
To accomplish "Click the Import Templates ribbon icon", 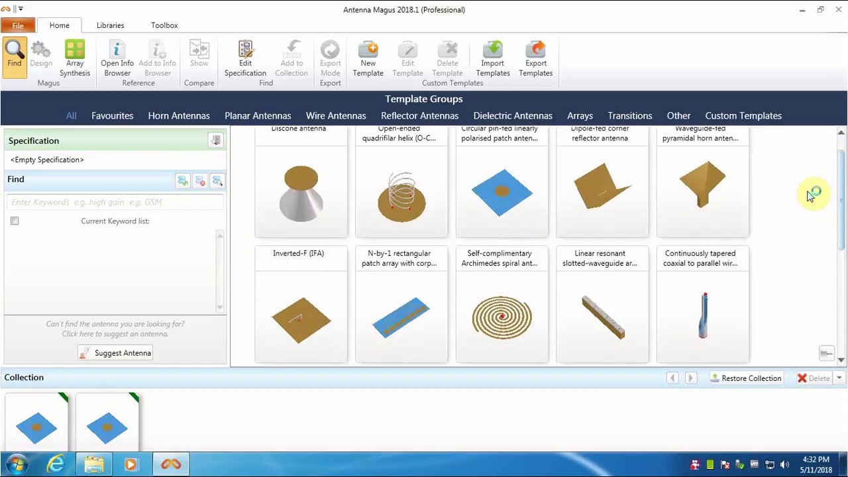I will point(492,58).
